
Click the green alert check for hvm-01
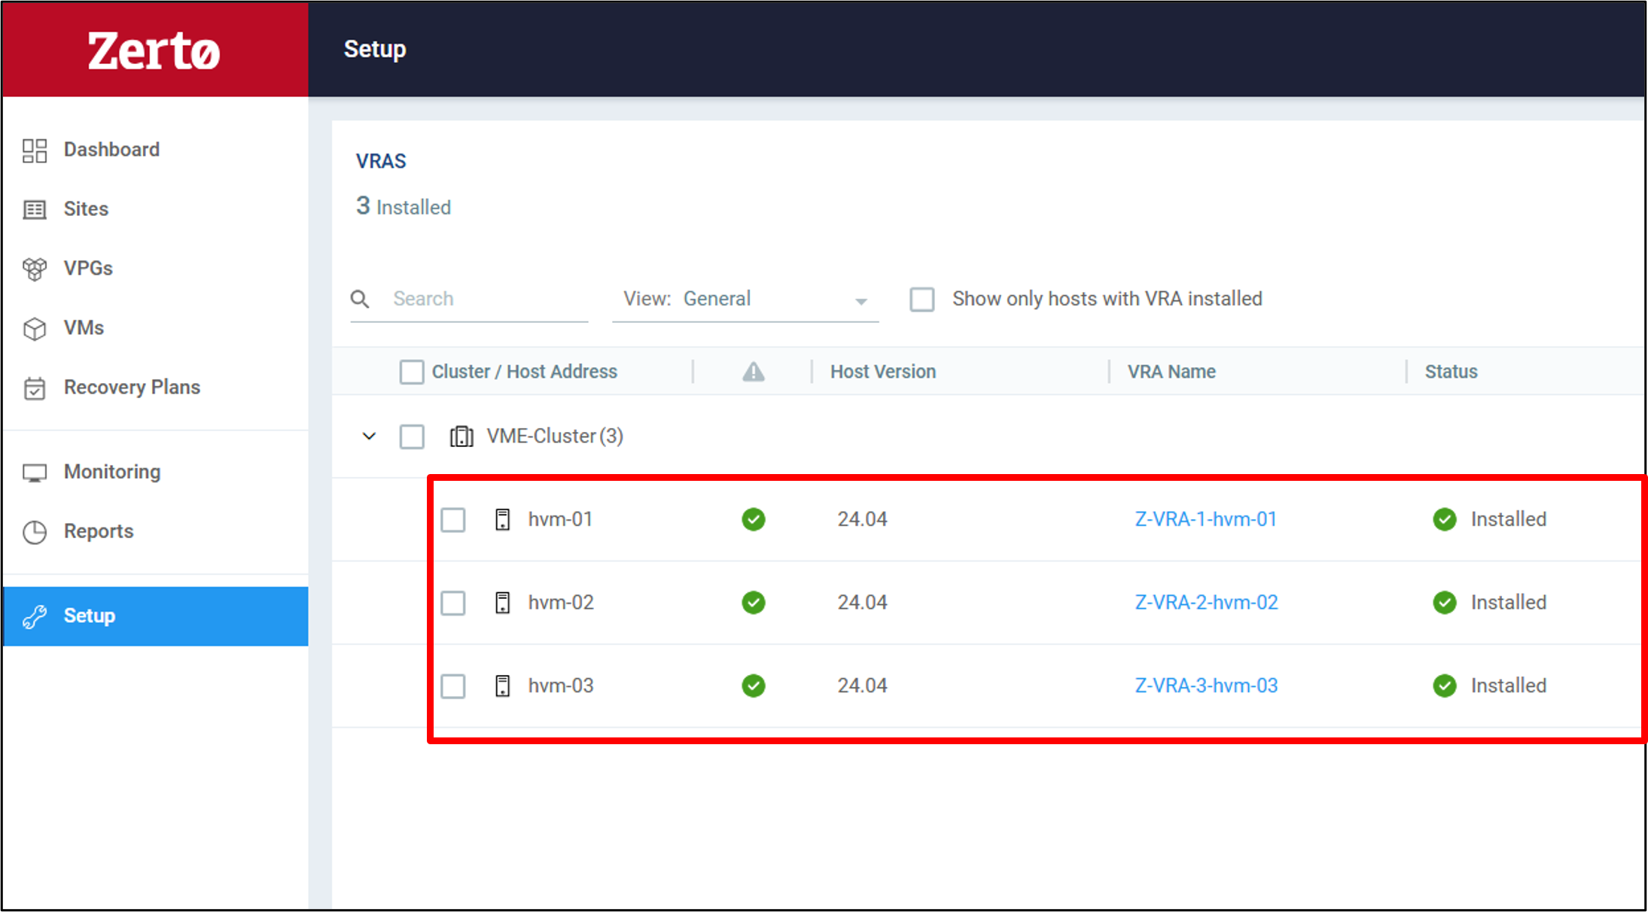[x=753, y=519]
